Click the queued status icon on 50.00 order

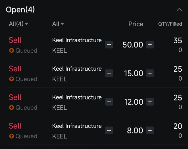pyautogui.click(x=11, y=50)
